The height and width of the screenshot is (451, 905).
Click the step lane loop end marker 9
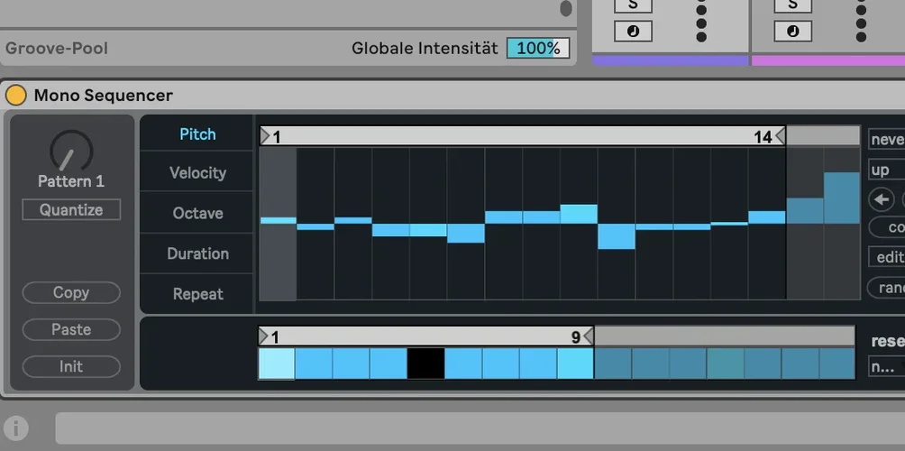coord(588,336)
